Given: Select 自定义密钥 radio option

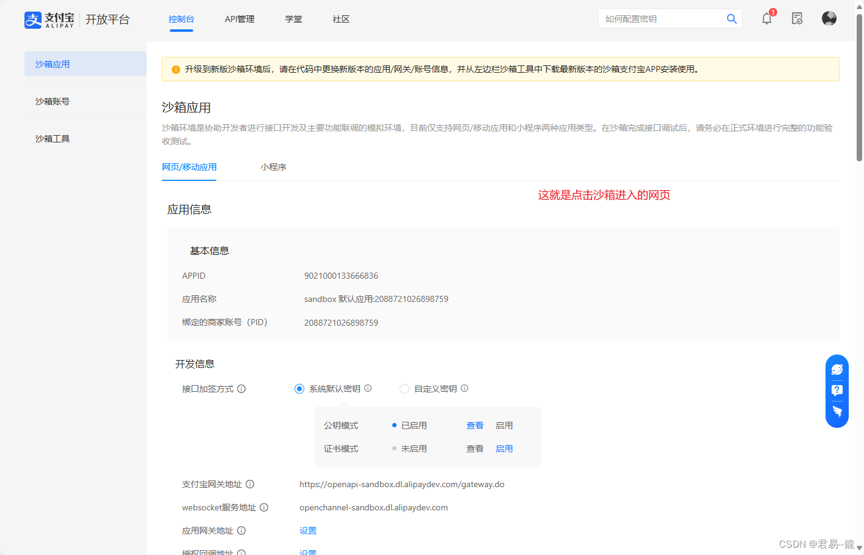Looking at the screenshot, I should click(405, 389).
